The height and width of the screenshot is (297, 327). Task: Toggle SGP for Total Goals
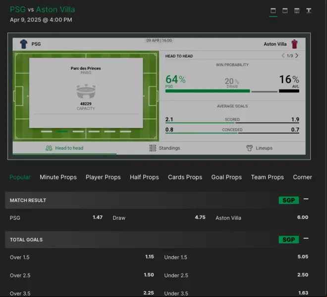pyautogui.click(x=289, y=240)
